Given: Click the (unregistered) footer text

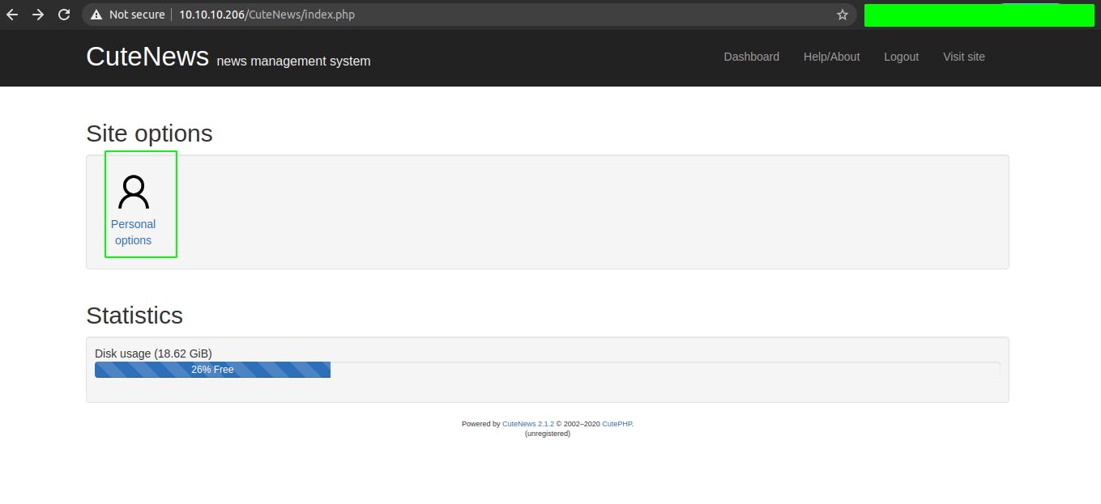Looking at the screenshot, I should click(x=548, y=434).
